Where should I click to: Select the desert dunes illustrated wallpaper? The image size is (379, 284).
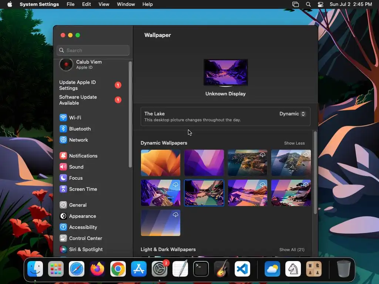tap(248, 193)
